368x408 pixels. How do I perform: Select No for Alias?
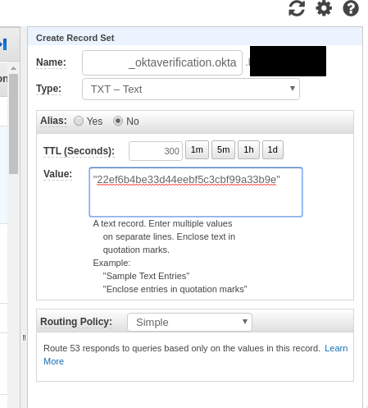118,121
